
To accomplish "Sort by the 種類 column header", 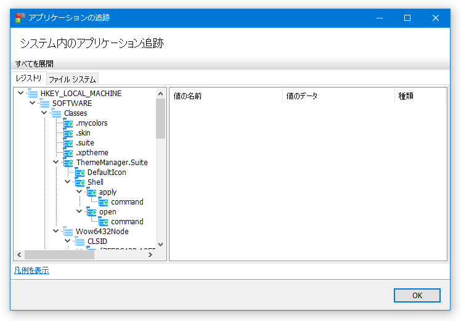I will 420,96.
